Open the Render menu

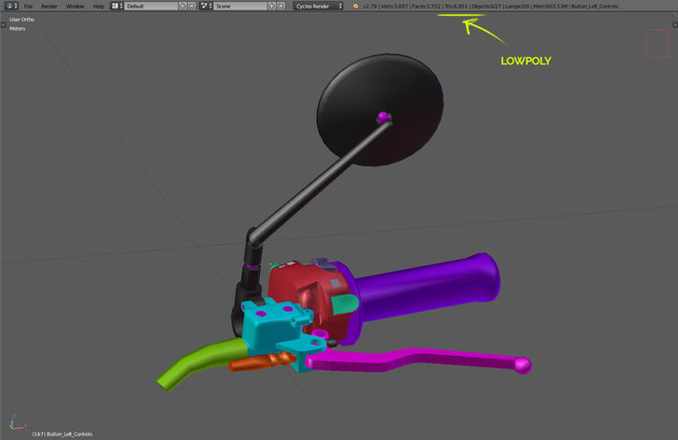pos(49,6)
